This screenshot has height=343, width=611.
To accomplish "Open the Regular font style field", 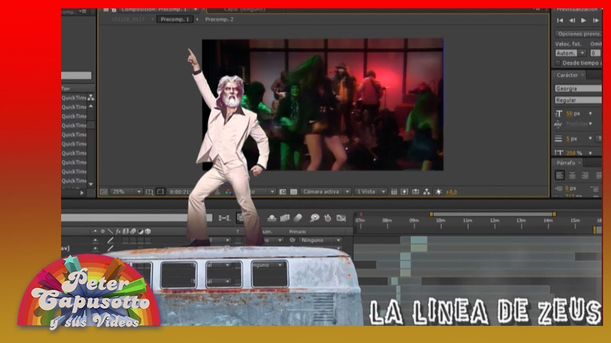I will pyautogui.click(x=578, y=100).
